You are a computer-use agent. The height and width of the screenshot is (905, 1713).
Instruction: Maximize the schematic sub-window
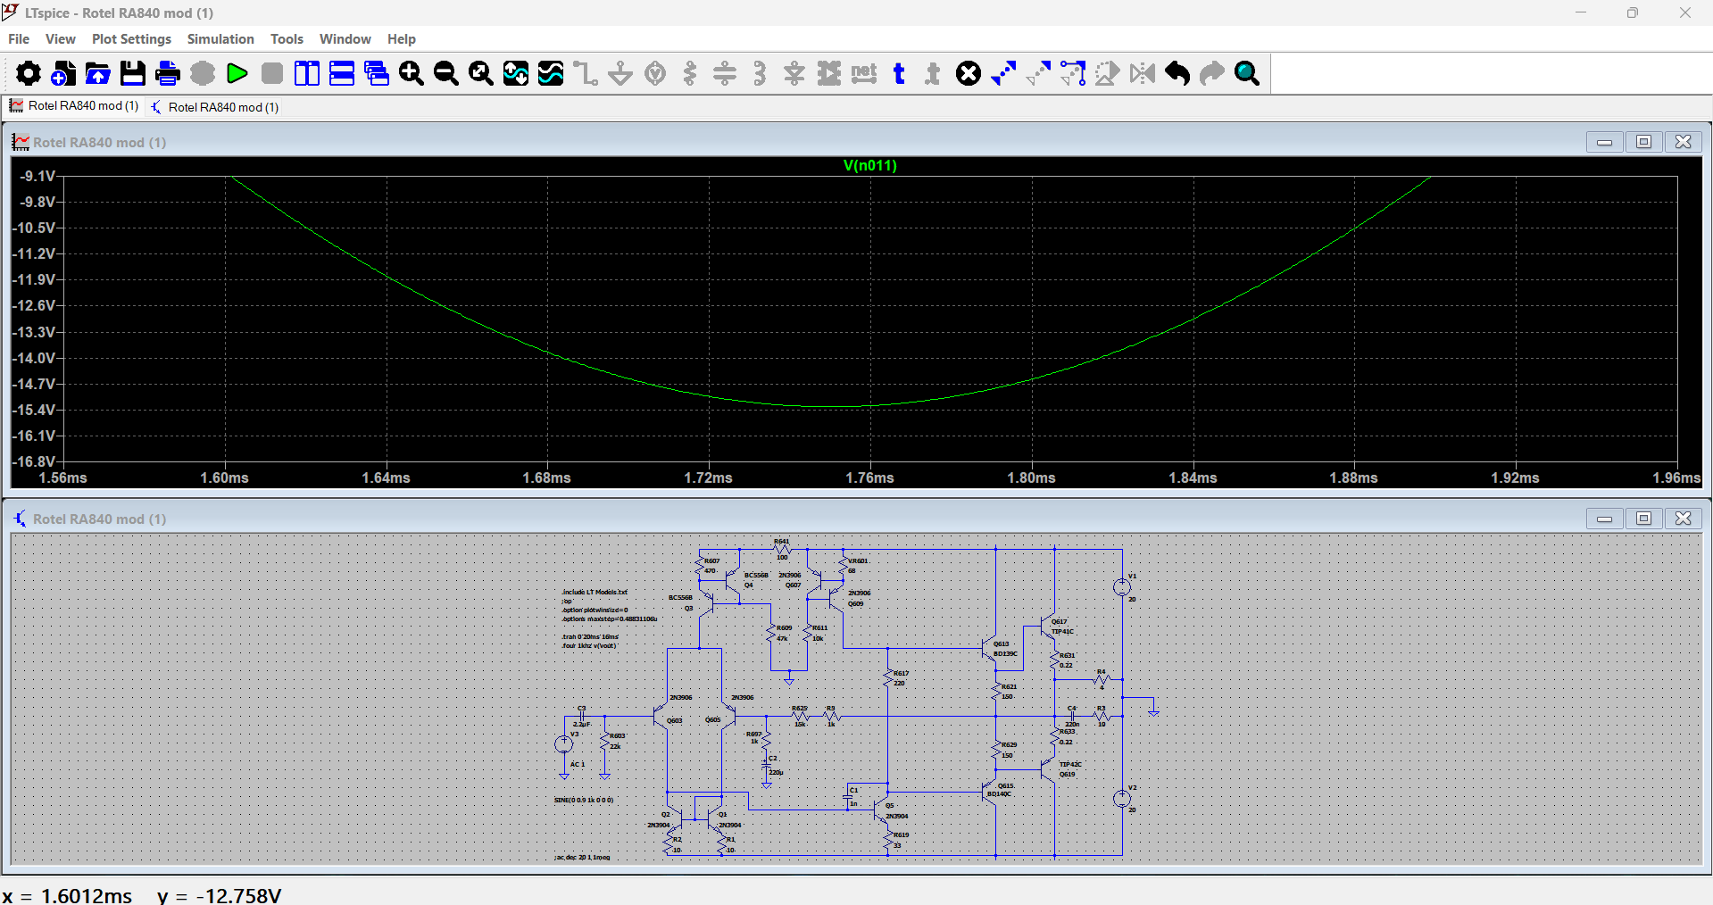(1643, 519)
